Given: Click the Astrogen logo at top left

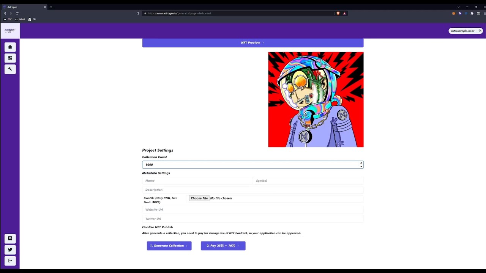Looking at the screenshot, I should pos(10,30).
